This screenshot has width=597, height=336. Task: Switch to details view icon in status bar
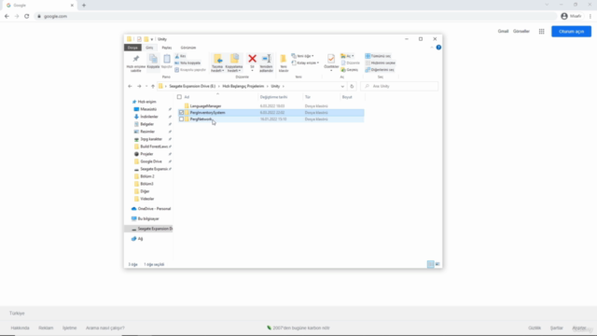(430, 264)
